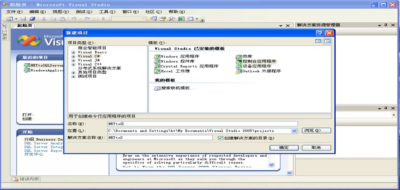This screenshot has height=190, width=400.
Task: Click the Redo arrow toolbar icon
Action: pyautogui.click(x=87, y=19)
